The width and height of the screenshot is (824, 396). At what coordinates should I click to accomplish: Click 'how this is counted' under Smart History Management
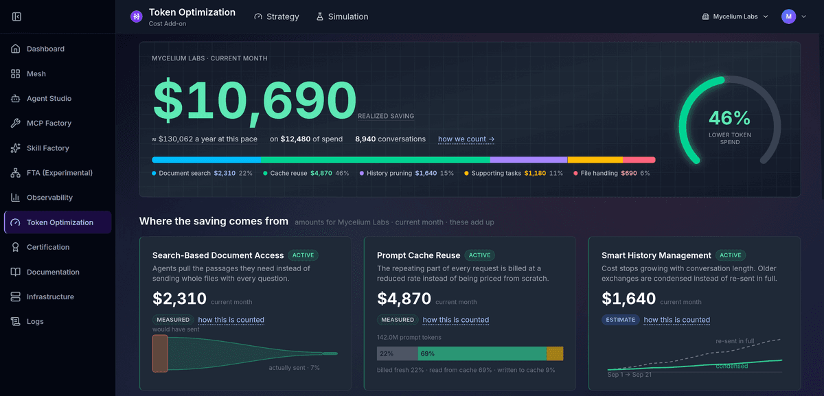point(676,320)
